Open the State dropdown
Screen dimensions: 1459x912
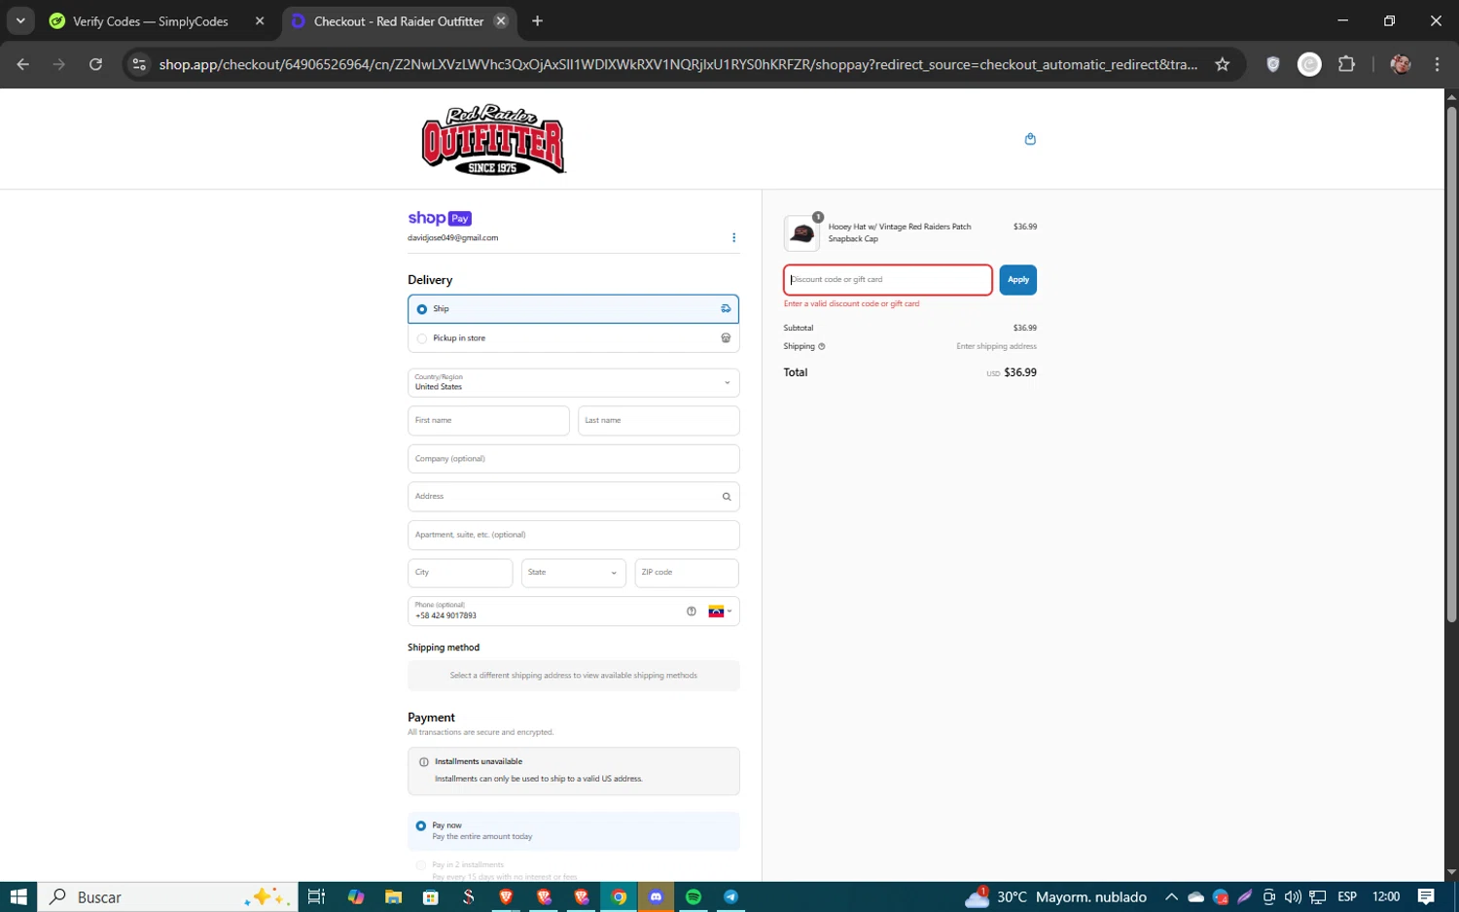[573, 573]
